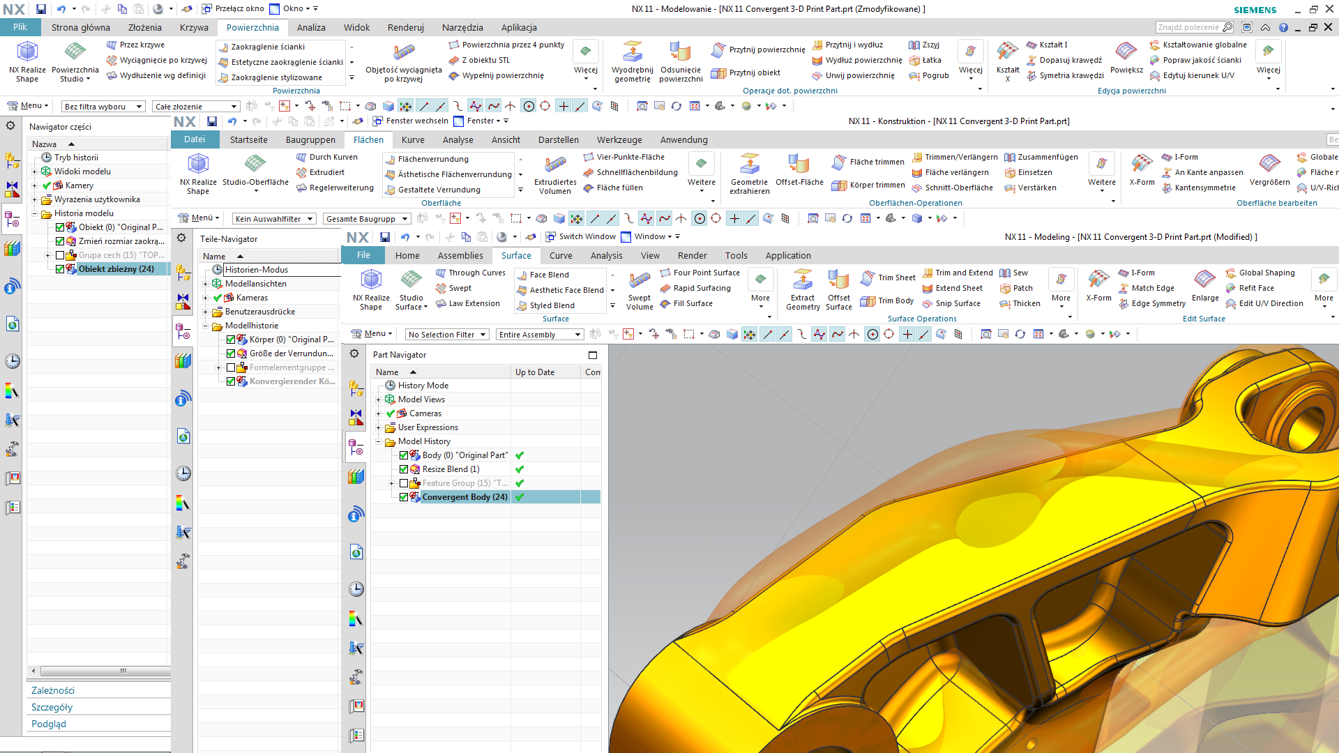Image resolution: width=1339 pixels, height=753 pixels.
Task: Click Enlarge icon in English ribbon
Action: (x=1205, y=287)
